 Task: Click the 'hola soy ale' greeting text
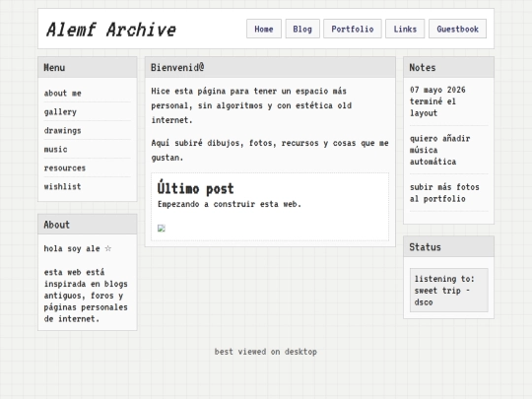[x=78, y=248]
